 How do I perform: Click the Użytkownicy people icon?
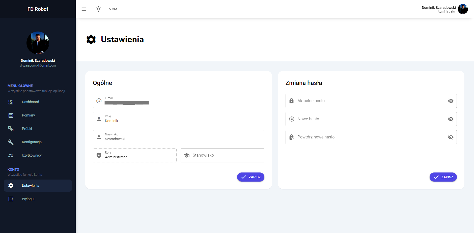click(11, 156)
